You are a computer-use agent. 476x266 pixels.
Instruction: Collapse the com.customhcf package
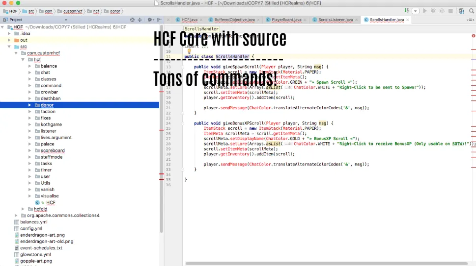(16, 53)
